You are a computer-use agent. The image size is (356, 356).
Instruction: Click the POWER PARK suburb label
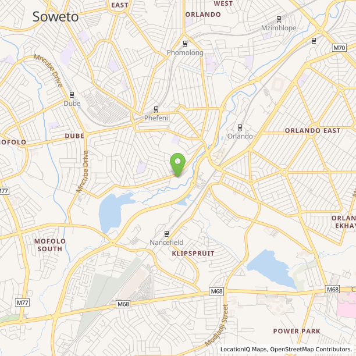coord(297,331)
